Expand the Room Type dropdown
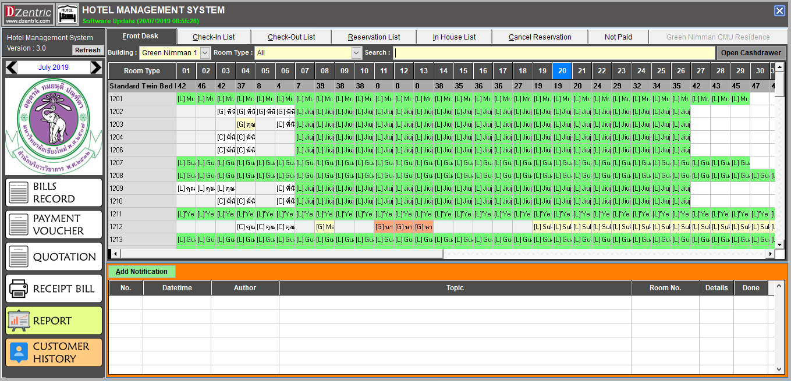Viewport: 791px width, 381px height. click(x=356, y=53)
